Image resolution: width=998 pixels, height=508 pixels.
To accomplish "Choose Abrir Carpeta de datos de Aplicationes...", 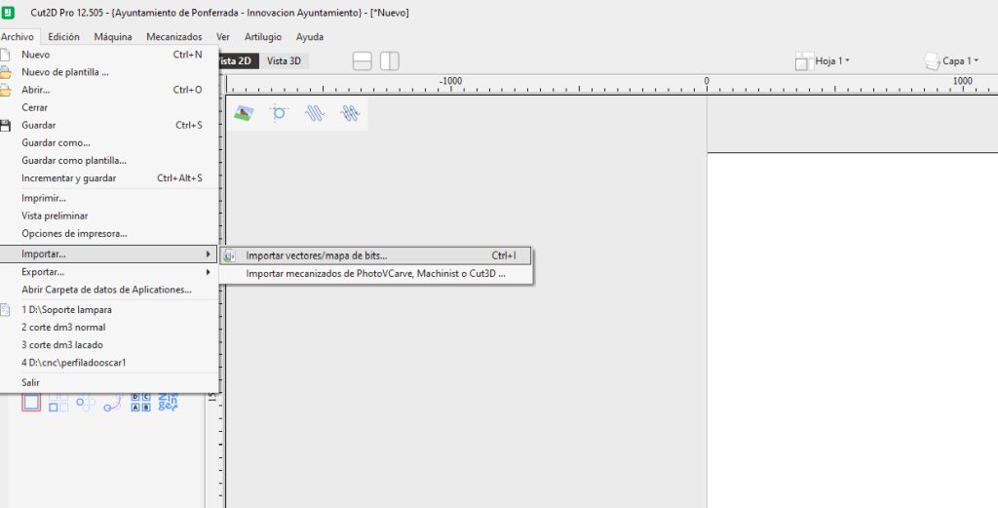I will (x=109, y=290).
